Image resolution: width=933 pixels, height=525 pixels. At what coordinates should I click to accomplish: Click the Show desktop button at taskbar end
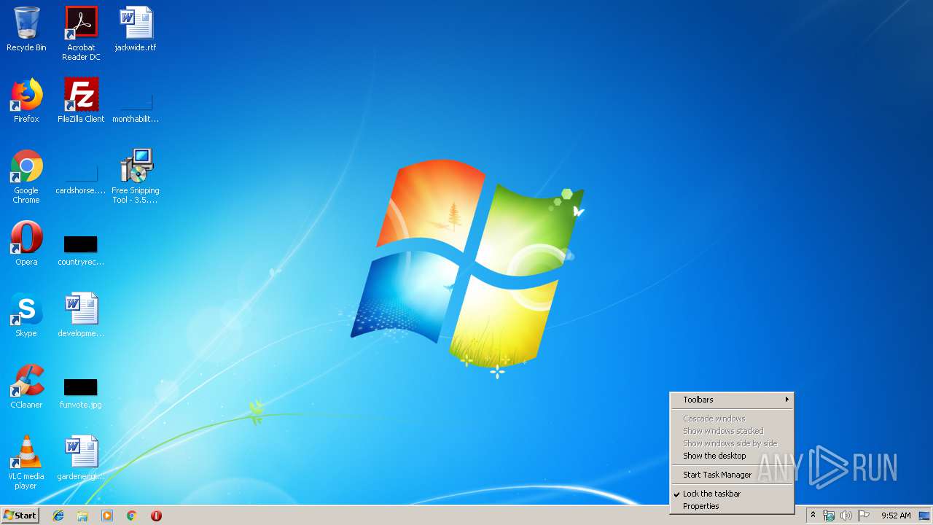click(x=925, y=516)
